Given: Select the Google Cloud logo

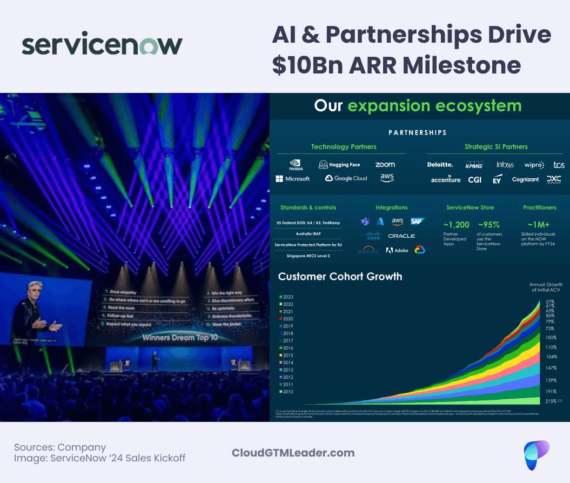Looking at the screenshot, I should pyautogui.click(x=346, y=178).
